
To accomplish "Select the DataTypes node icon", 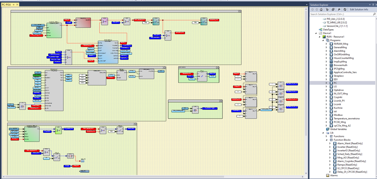I will pos(321,30).
